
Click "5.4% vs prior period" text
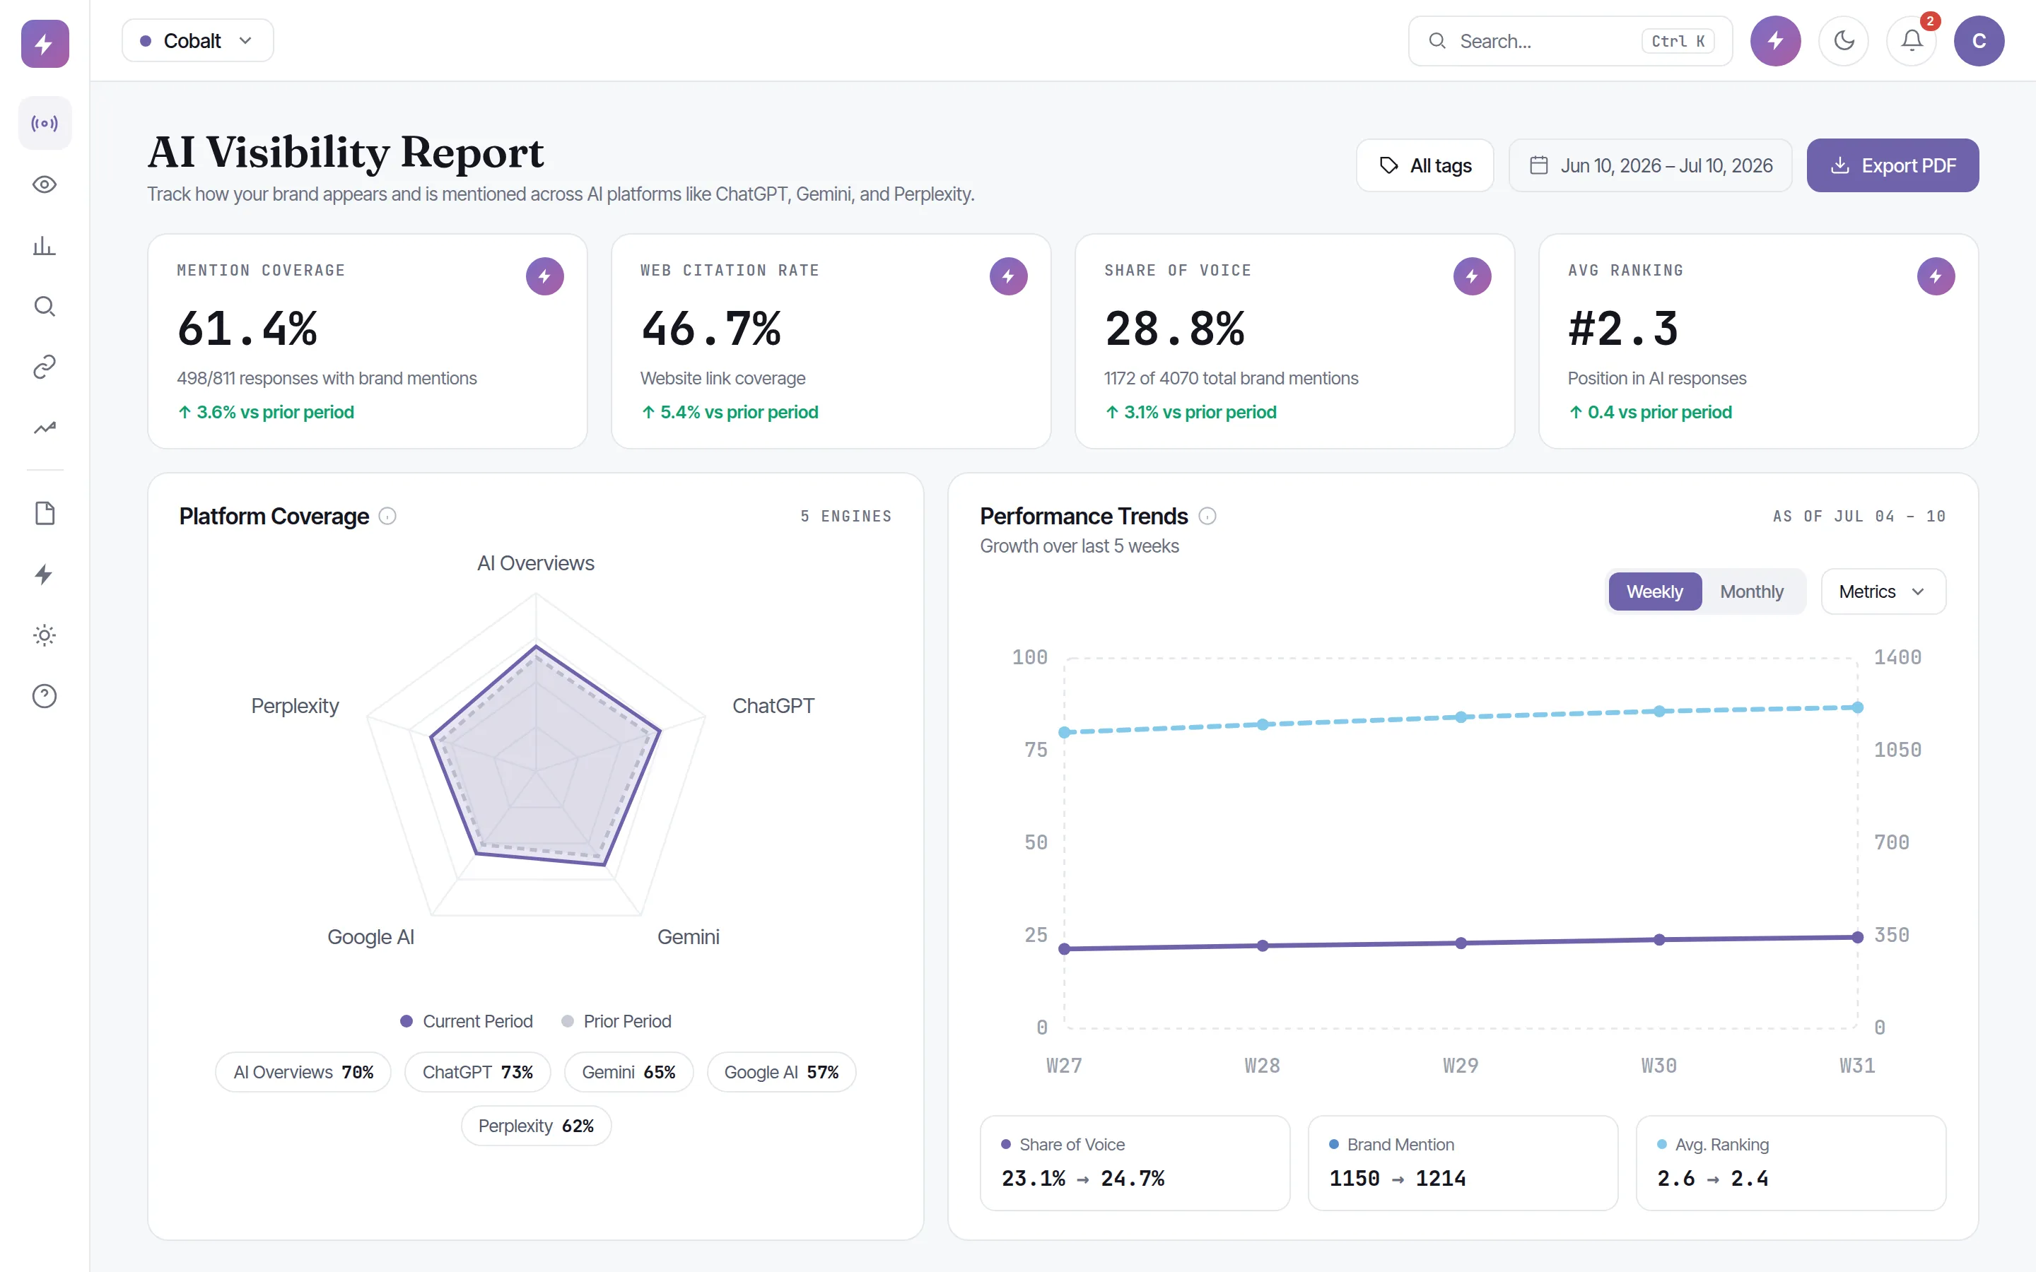click(x=739, y=412)
